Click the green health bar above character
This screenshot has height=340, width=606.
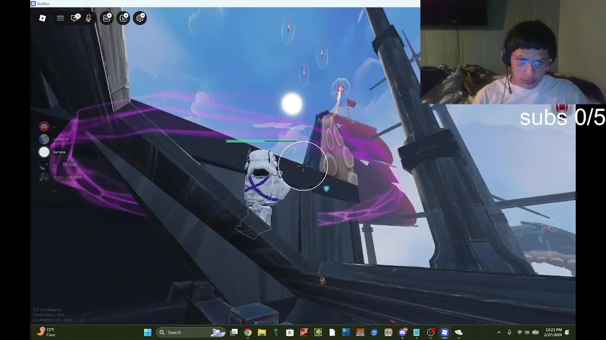coord(262,141)
